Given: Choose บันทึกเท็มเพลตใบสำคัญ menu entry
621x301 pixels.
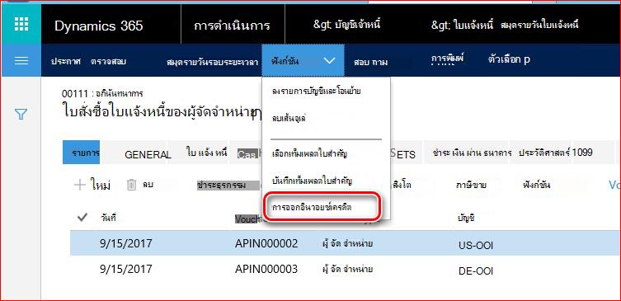Looking at the screenshot, I should click(312, 181).
